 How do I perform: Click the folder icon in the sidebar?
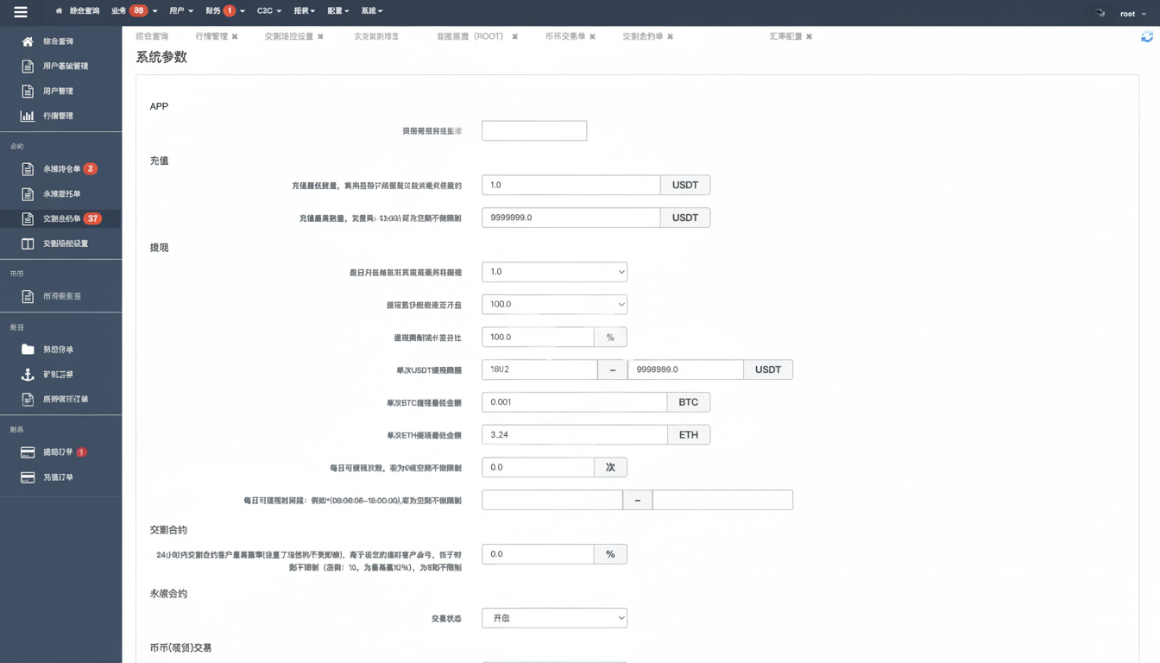28,350
